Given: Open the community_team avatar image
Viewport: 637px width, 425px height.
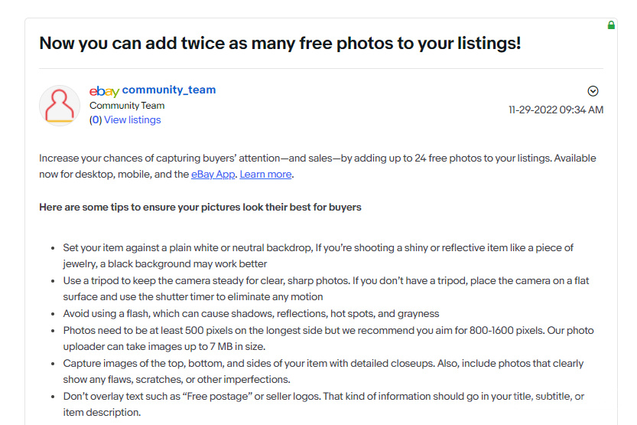Looking at the screenshot, I should click(60, 105).
